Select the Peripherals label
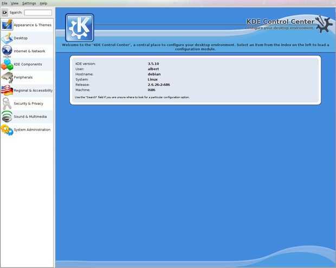Viewport: 336px width, 268px height. tap(23, 77)
